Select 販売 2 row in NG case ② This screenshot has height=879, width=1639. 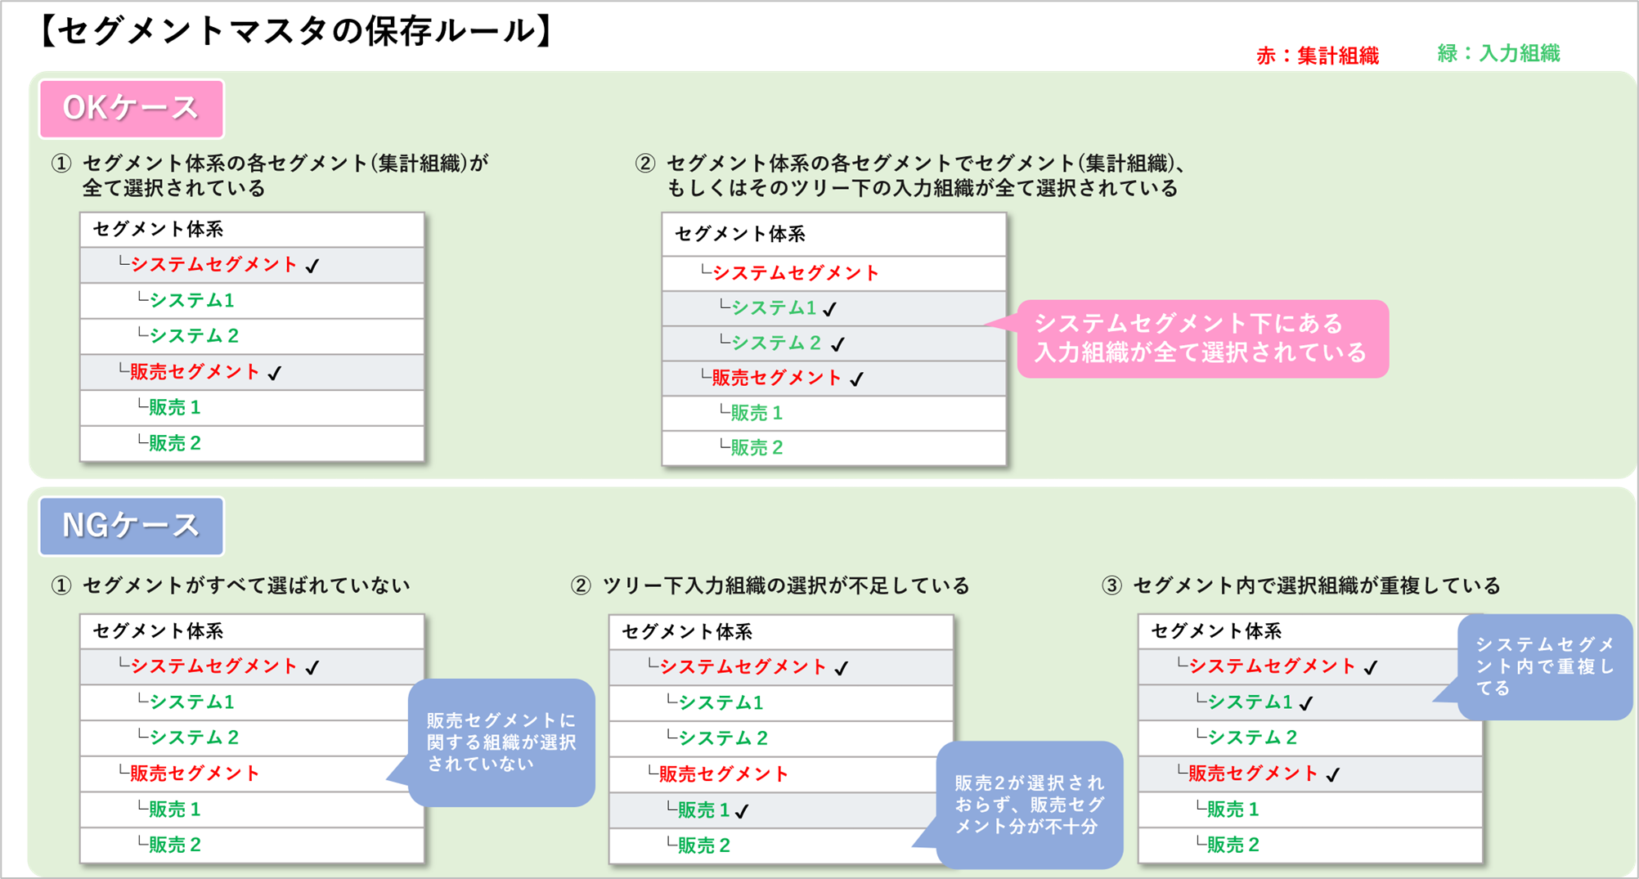(x=703, y=845)
